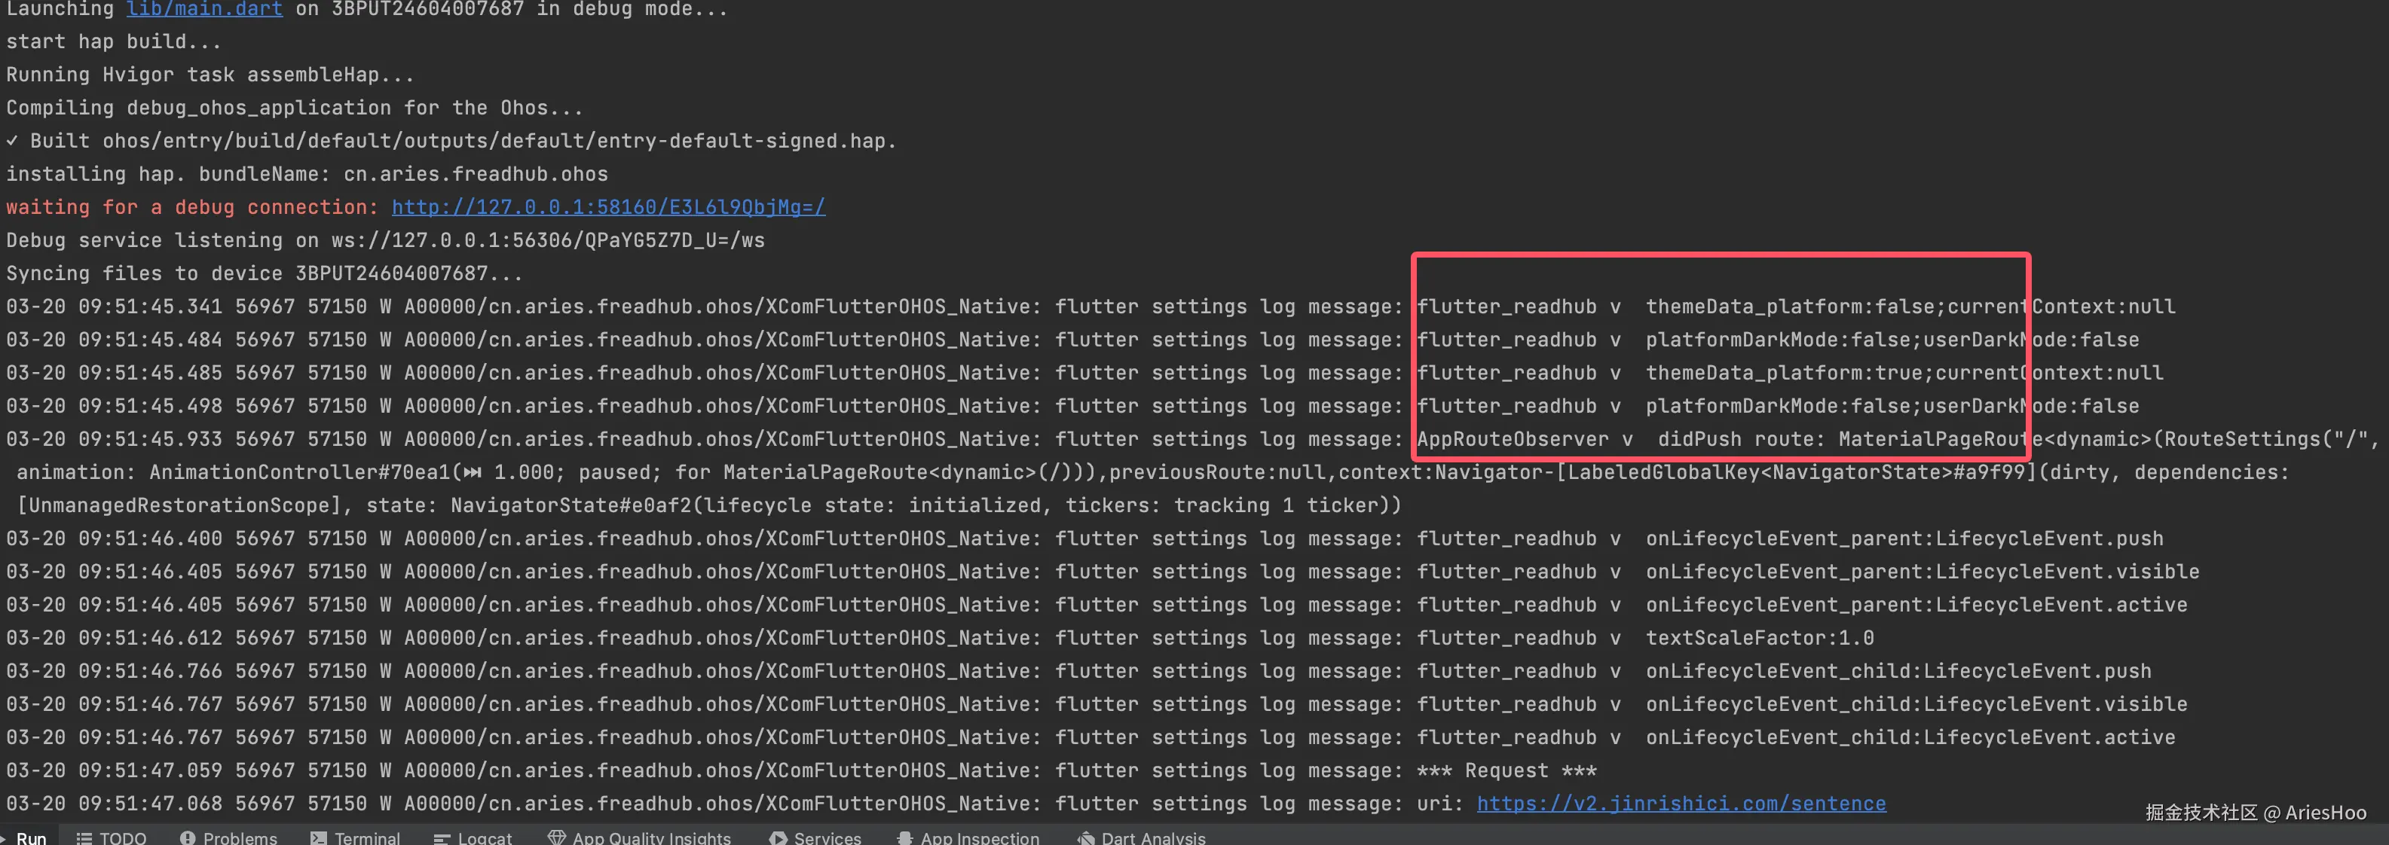Open the Problems tab label

(x=240, y=837)
